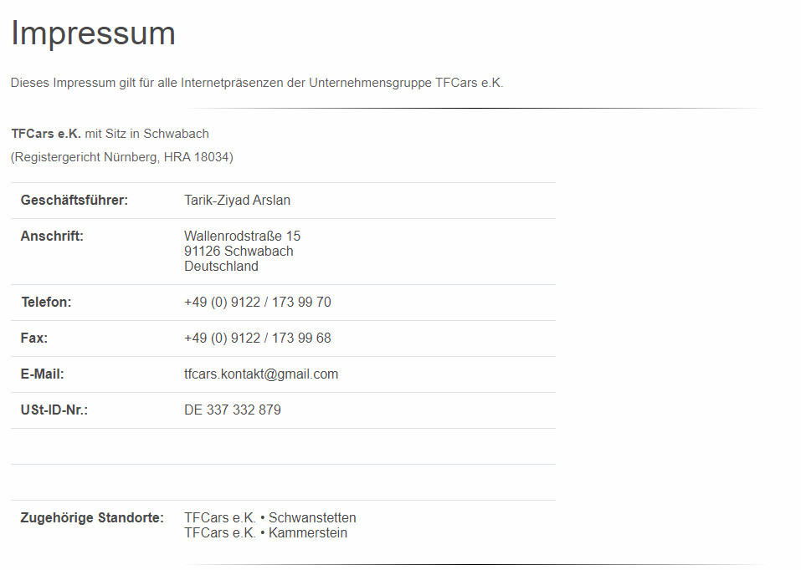Click the country text Deutschland
Image resolution: width=801 pixels, height=570 pixels.
coord(221,267)
